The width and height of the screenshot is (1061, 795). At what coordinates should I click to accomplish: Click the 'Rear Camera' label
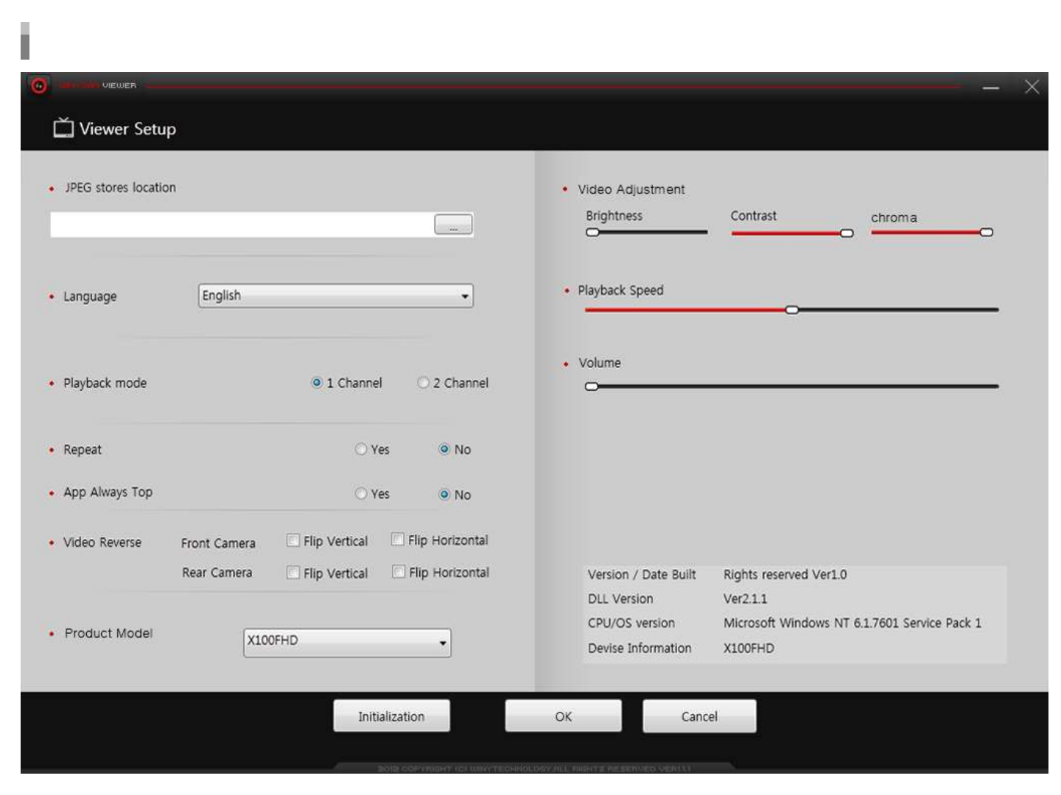[217, 573]
